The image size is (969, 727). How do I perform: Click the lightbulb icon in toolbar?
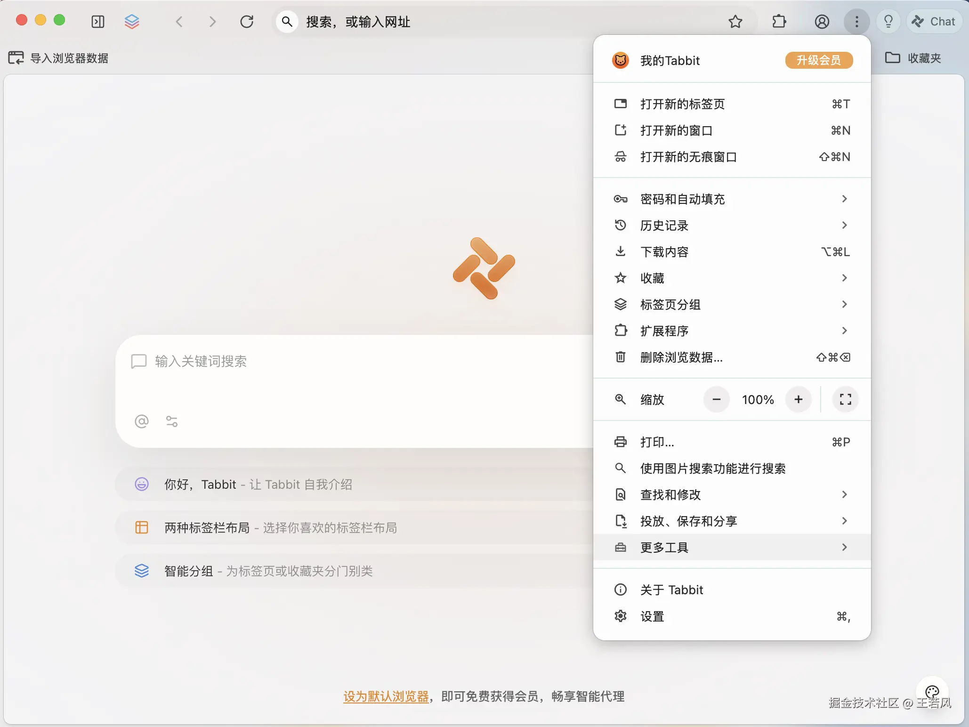[x=888, y=22]
